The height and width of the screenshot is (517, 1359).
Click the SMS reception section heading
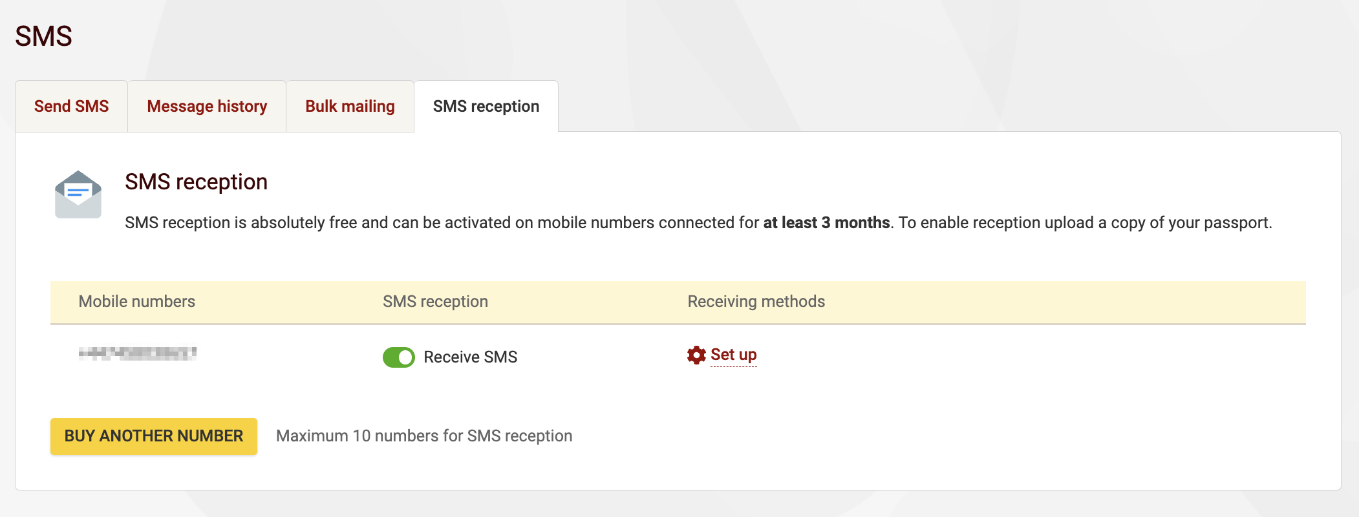point(195,182)
